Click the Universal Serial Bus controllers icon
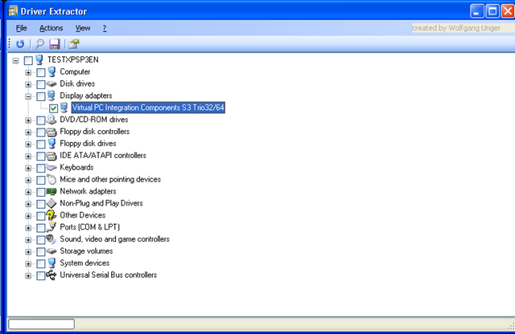 pos(51,275)
